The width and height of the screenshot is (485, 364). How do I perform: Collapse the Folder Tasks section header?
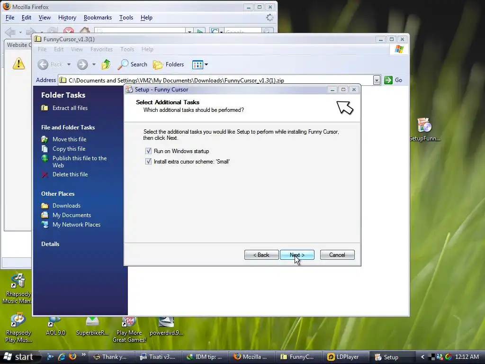63,95
